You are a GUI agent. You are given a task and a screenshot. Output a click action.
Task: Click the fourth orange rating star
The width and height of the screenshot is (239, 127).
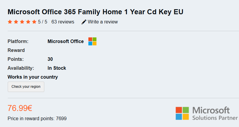[x=28, y=22]
